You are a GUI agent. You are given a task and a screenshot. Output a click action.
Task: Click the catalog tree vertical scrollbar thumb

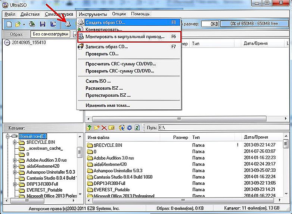pos(80,152)
